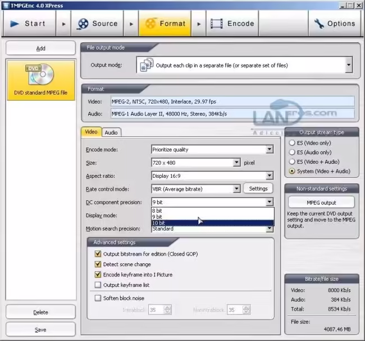
Task: Click the Intrablock value field
Action: point(156,309)
